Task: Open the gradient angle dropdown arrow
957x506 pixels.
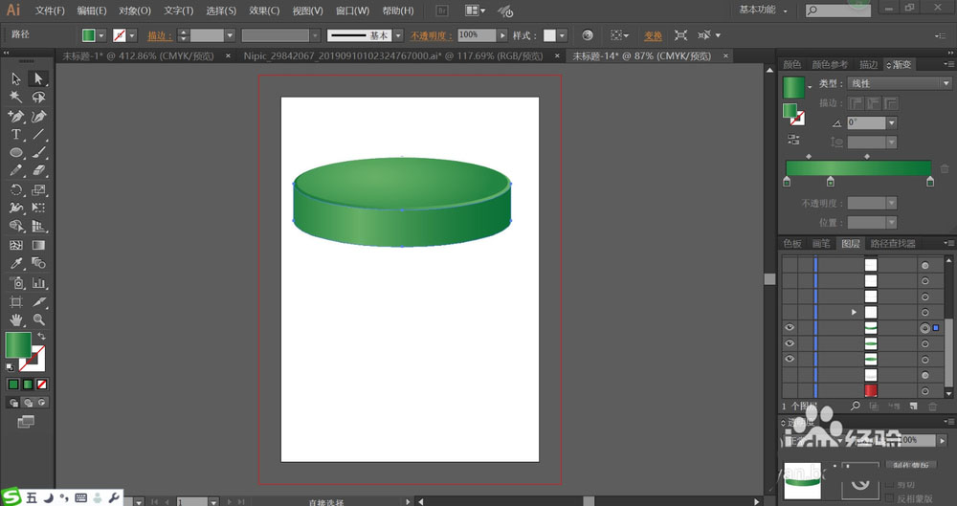Action: point(892,122)
